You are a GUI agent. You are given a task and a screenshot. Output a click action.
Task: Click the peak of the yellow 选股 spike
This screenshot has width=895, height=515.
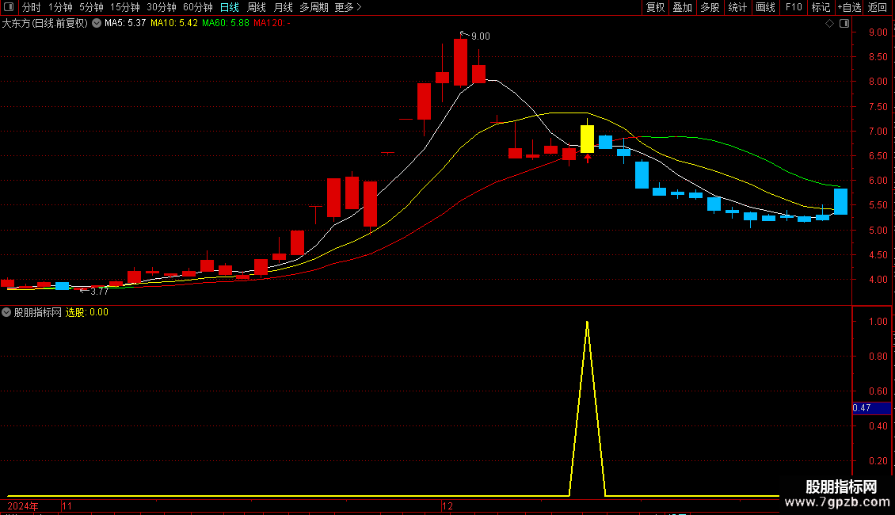click(588, 323)
